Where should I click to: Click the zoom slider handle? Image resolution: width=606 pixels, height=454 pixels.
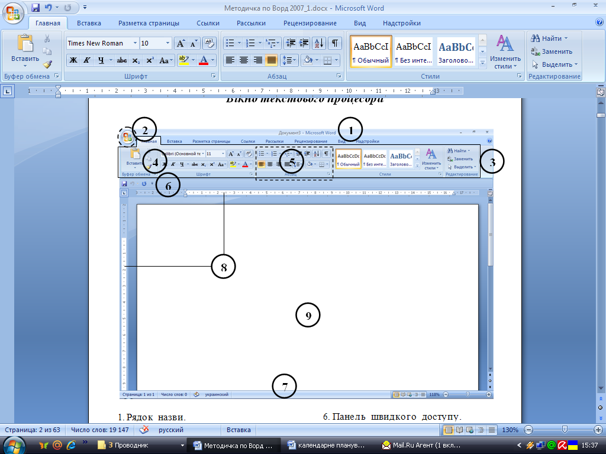pyautogui.click(x=565, y=429)
